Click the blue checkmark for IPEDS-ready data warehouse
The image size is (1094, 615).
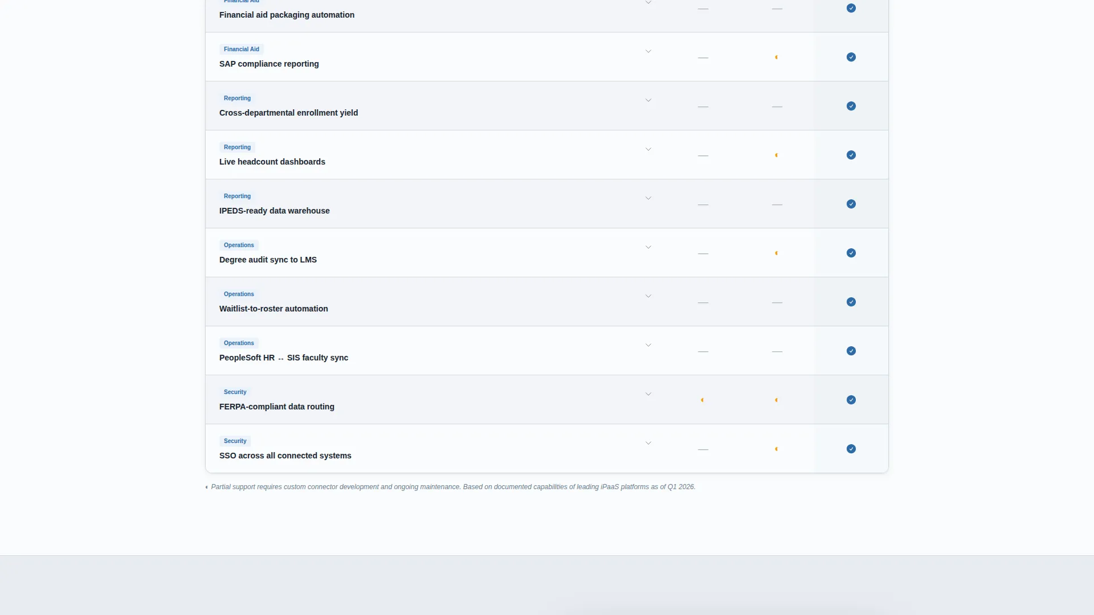pyautogui.click(x=851, y=204)
